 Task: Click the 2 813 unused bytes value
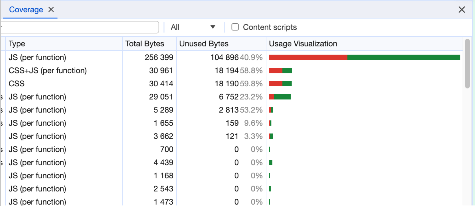(x=229, y=110)
